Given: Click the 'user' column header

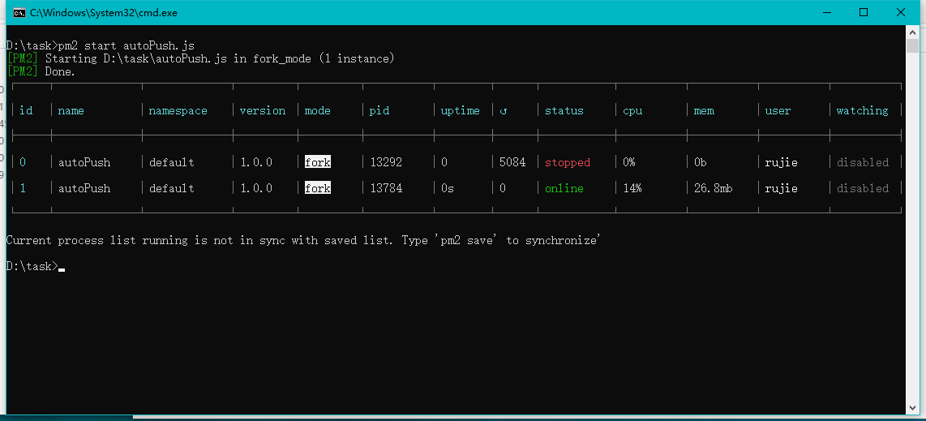Looking at the screenshot, I should point(778,110).
